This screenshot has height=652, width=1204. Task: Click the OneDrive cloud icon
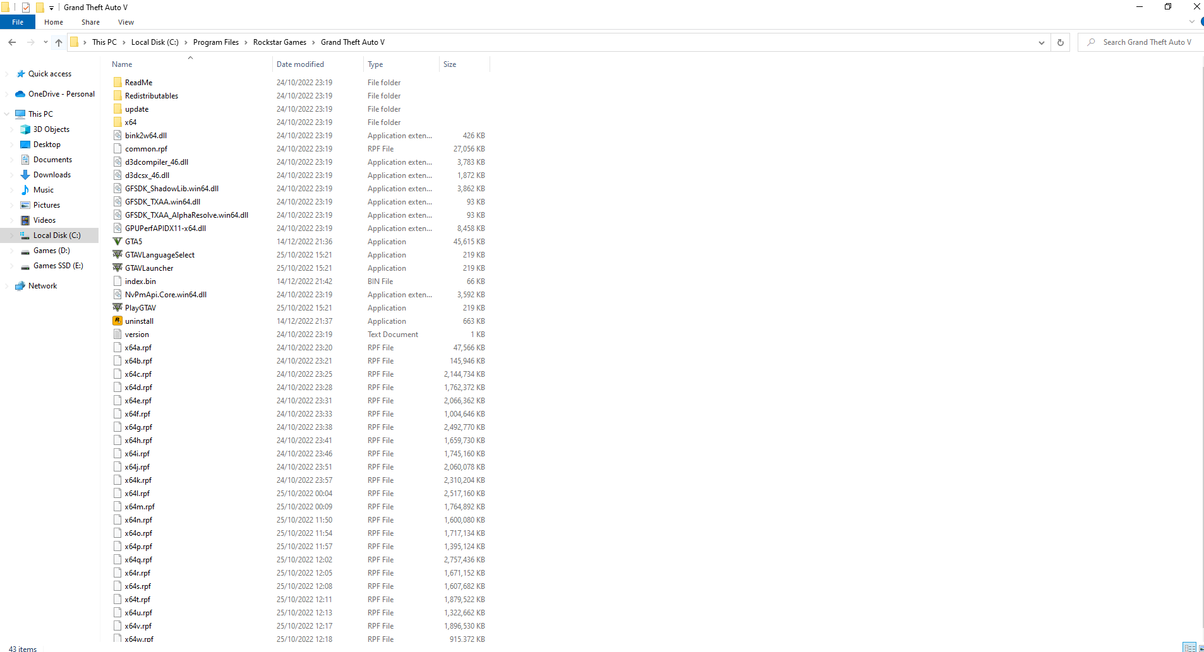[20, 94]
